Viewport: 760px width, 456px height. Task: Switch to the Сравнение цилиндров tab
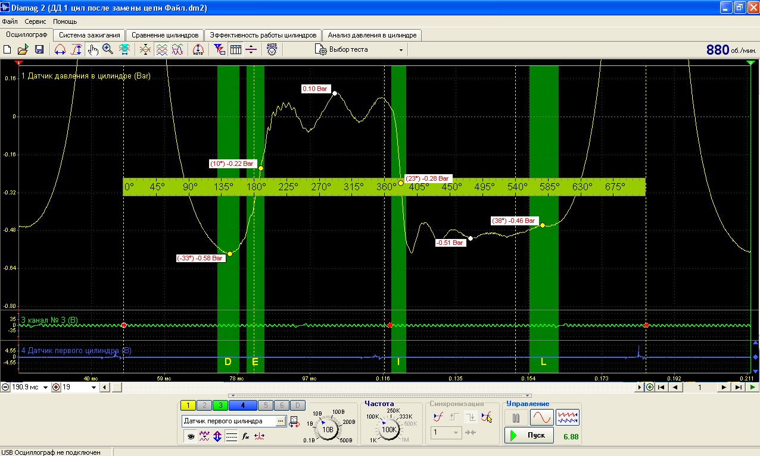165,35
